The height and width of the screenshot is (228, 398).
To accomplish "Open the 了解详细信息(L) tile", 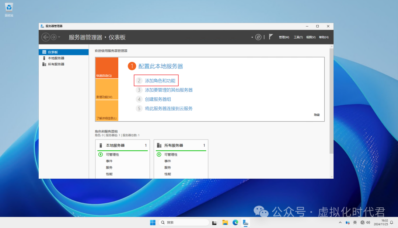I will pyautogui.click(x=107, y=111).
